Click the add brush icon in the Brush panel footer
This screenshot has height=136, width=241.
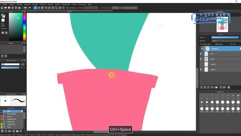[x=6, y=131]
